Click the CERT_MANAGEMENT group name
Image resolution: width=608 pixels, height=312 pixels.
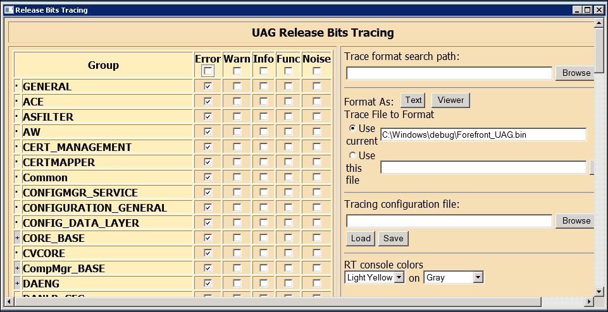click(77, 148)
